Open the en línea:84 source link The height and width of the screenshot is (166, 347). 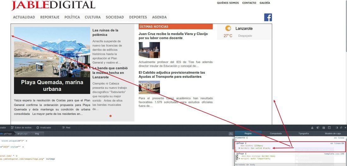pyautogui.click(x=337, y=143)
